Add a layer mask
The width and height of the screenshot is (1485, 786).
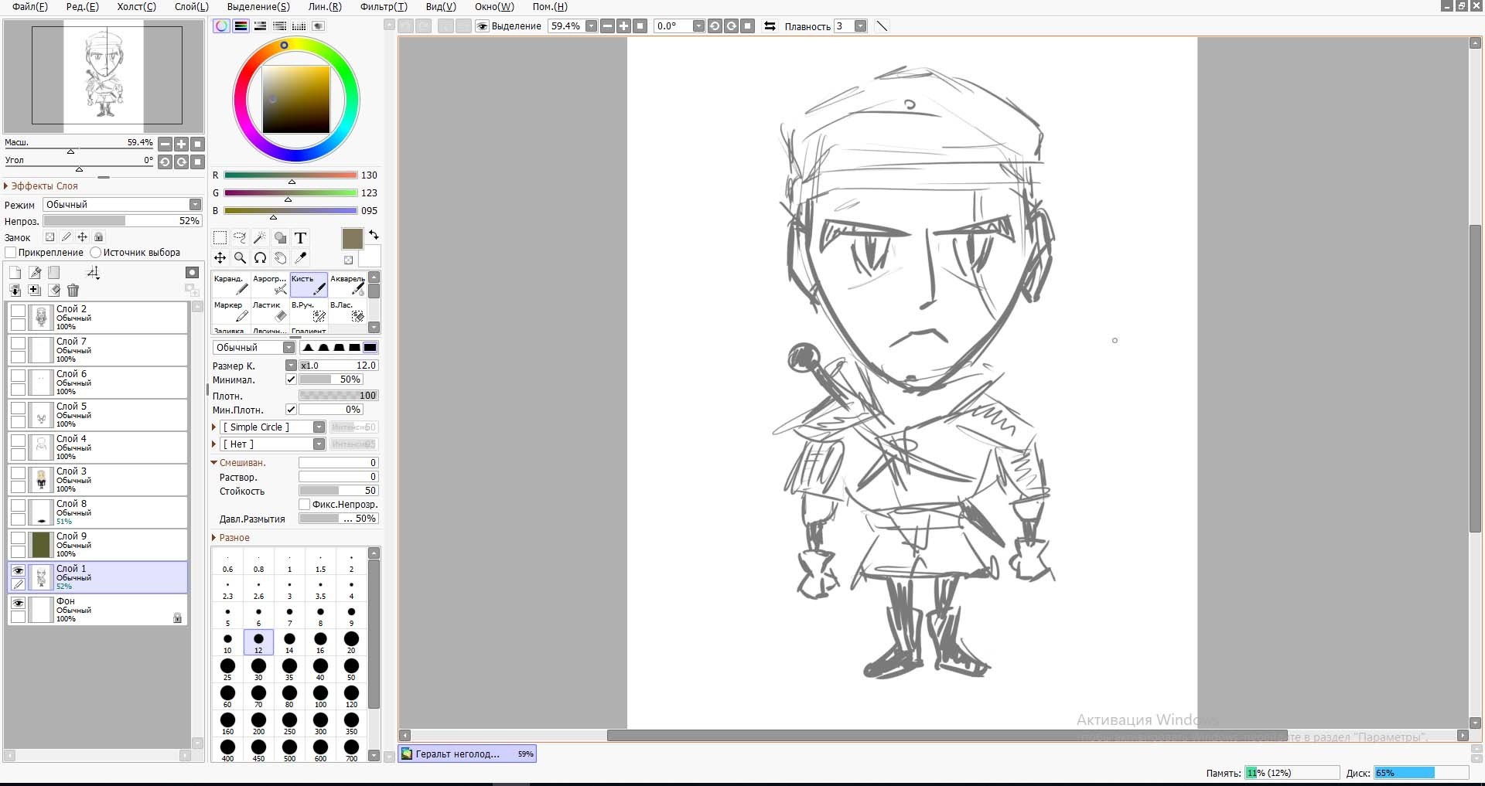(193, 273)
